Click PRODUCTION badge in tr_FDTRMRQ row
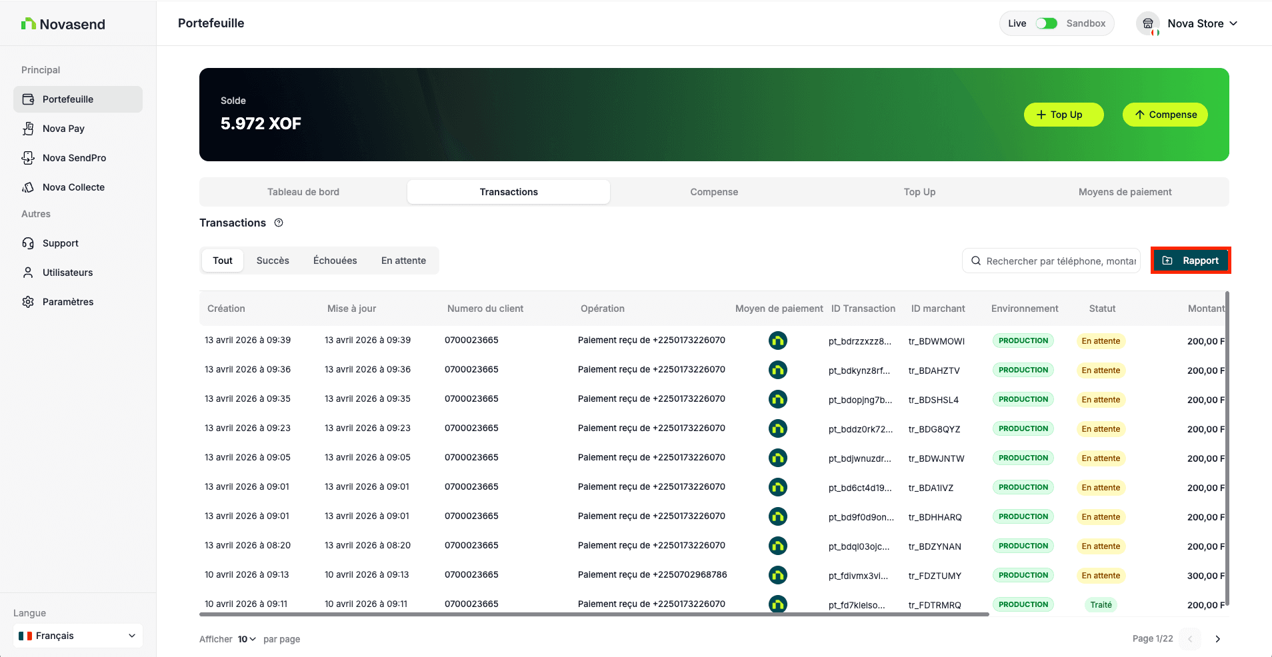The width and height of the screenshot is (1272, 657). [1023, 604]
